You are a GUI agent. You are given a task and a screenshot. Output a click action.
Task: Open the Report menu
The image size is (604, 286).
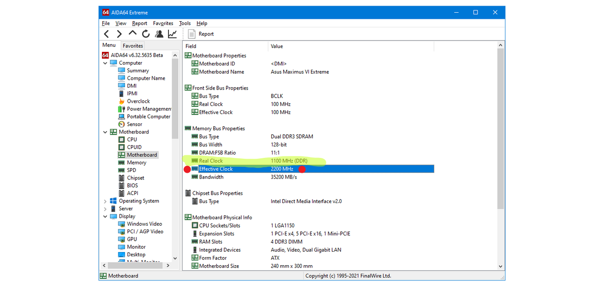140,23
